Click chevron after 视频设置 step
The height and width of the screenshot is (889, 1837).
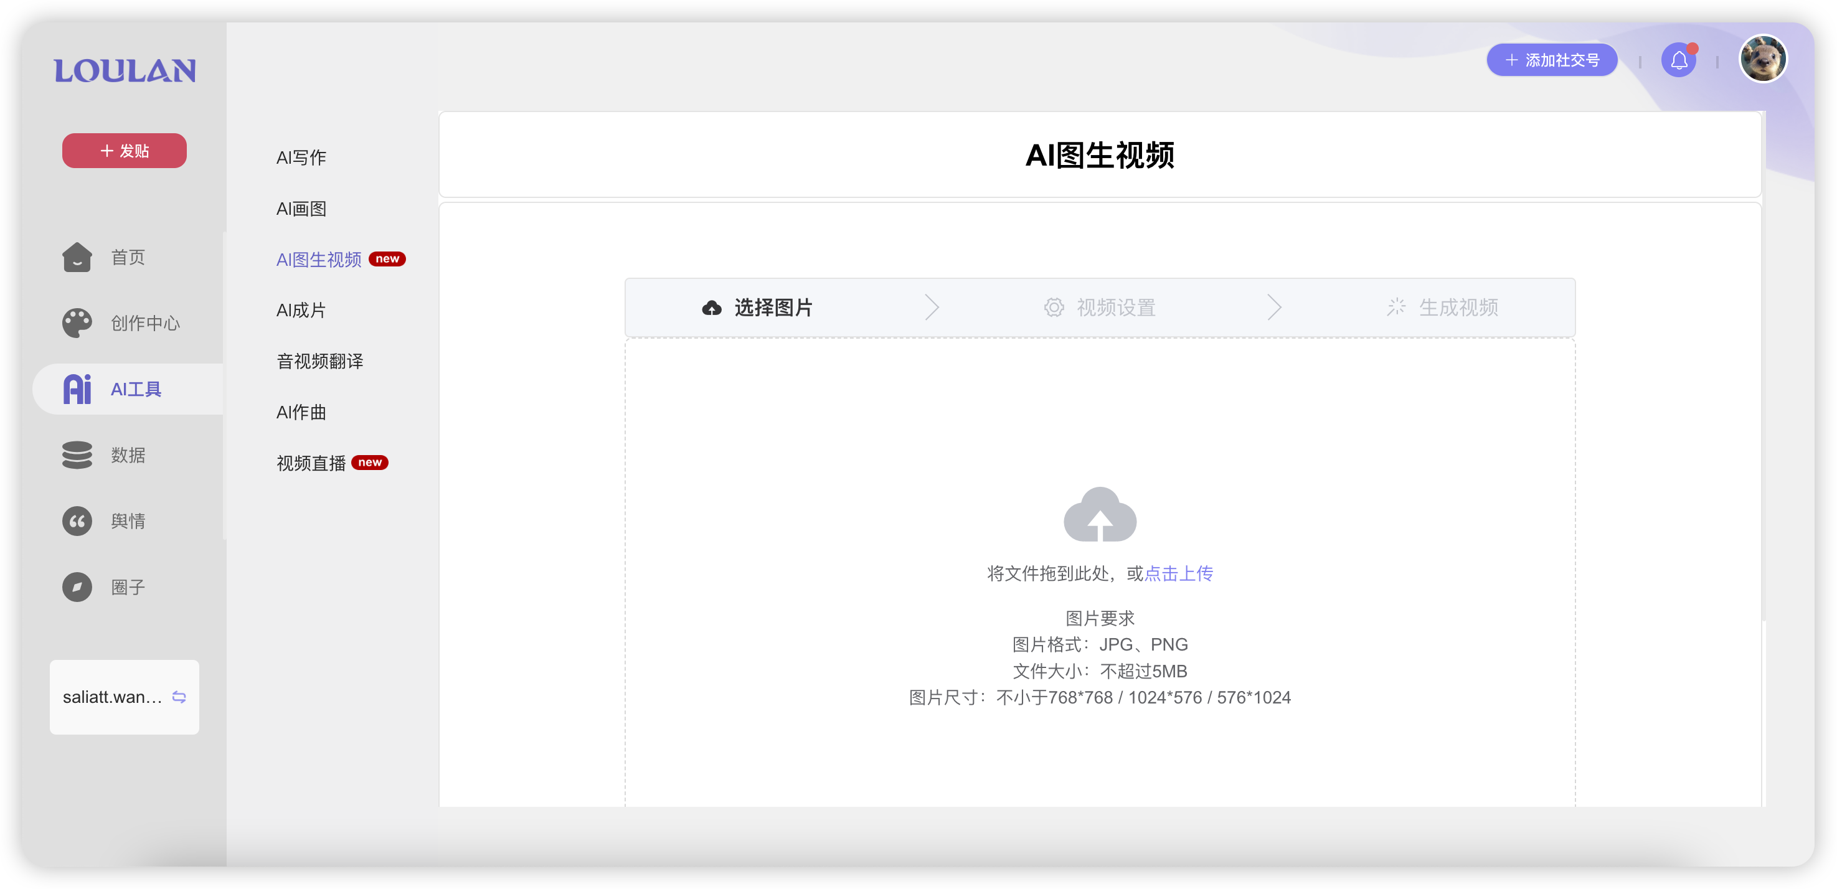pyautogui.click(x=1274, y=308)
